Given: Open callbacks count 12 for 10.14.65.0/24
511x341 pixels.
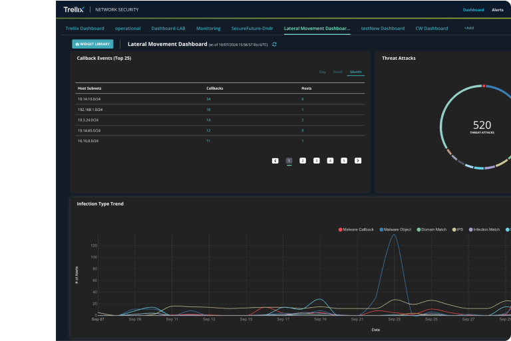Looking at the screenshot, I should point(208,130).
